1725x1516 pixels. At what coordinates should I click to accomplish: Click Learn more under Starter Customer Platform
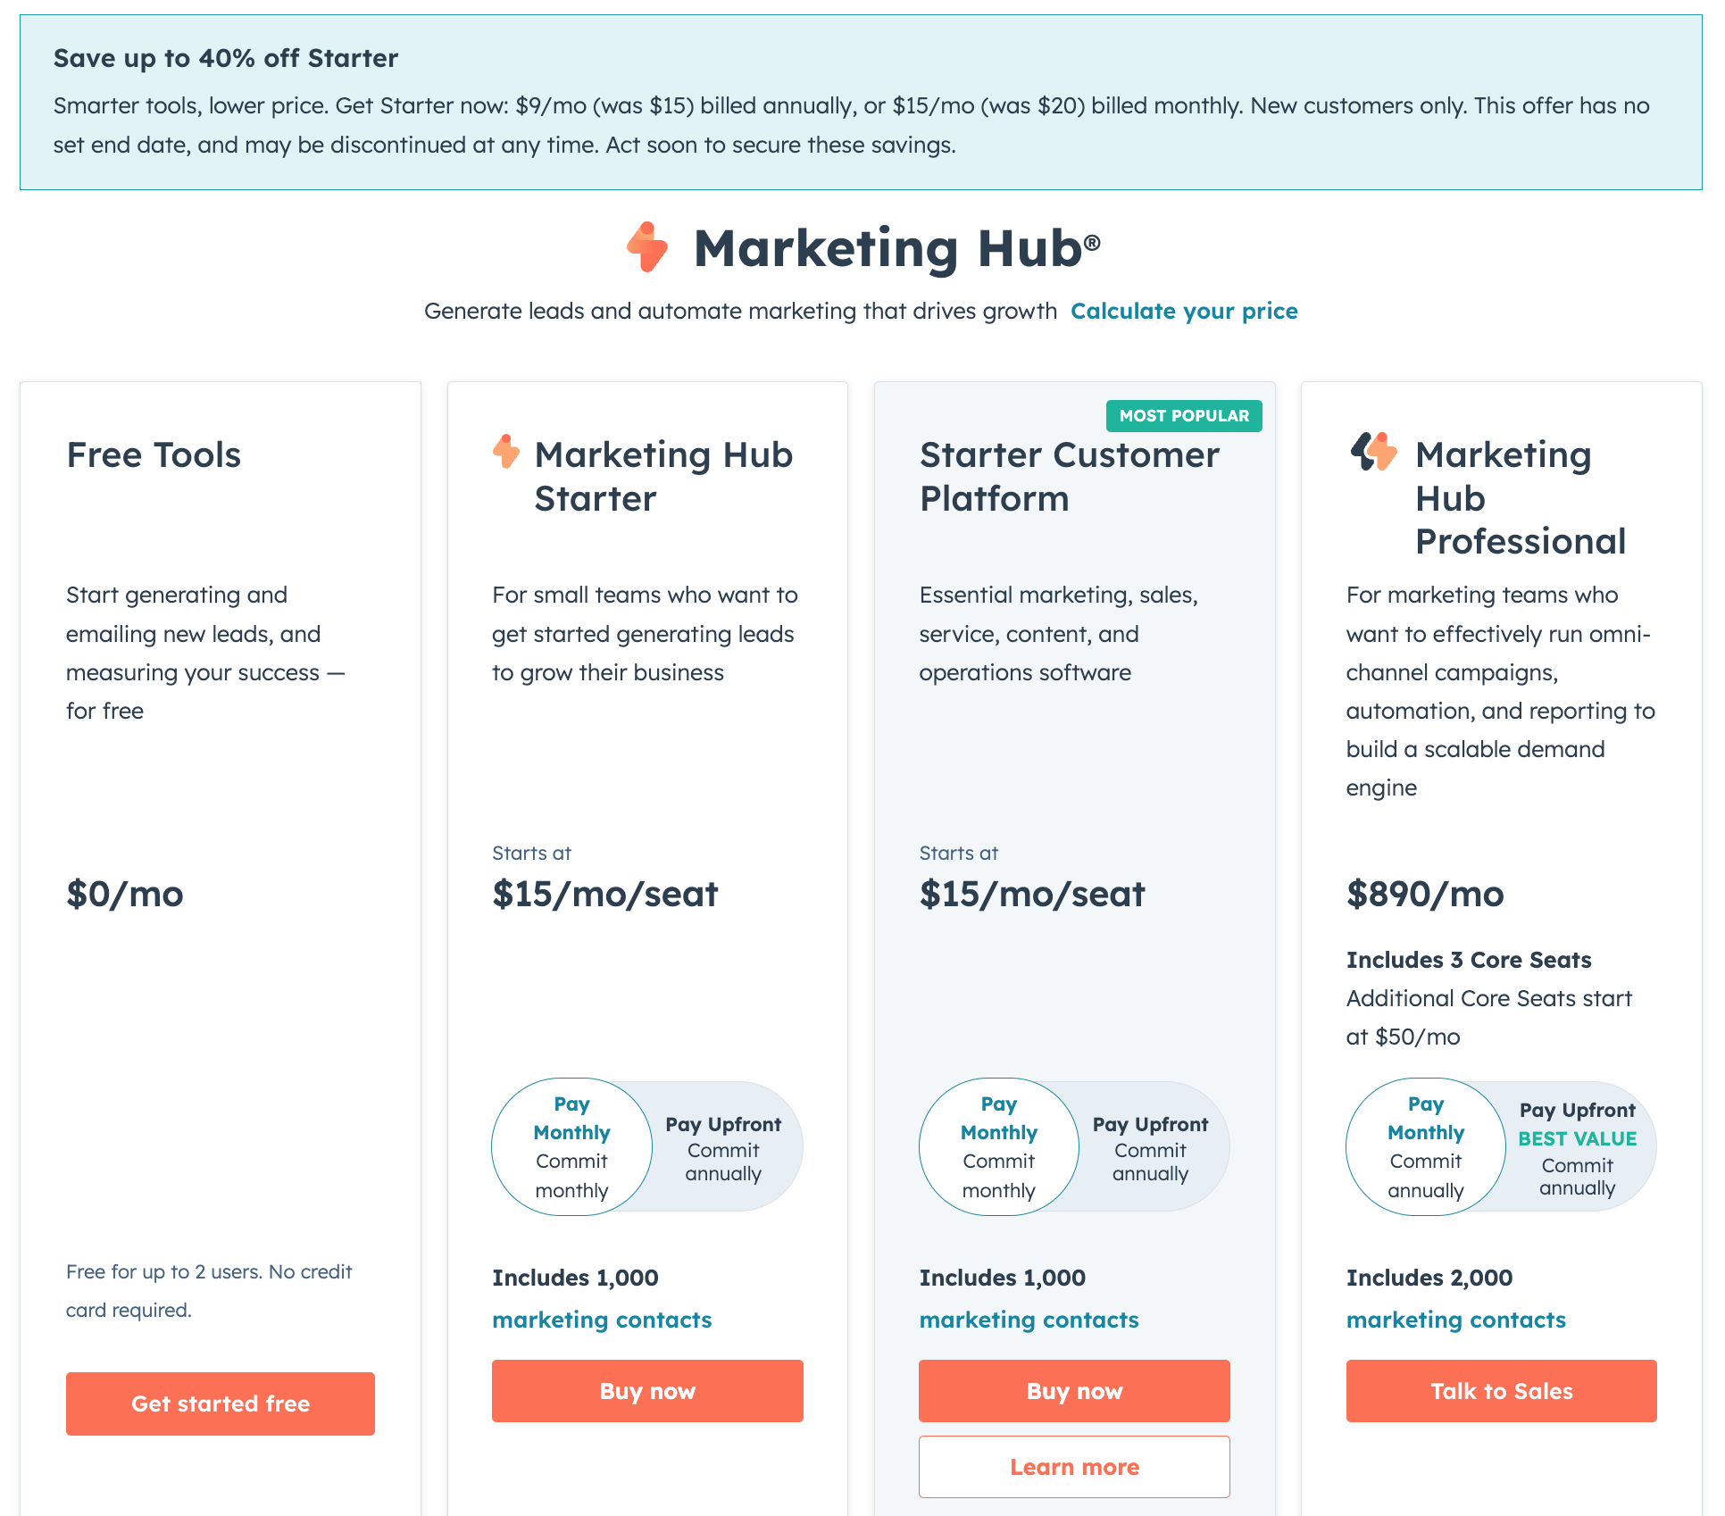point(1074,1467)
